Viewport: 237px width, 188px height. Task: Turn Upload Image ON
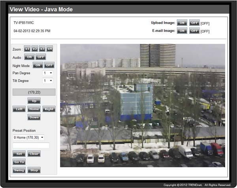pyautogui.click(x=182, y=23)
